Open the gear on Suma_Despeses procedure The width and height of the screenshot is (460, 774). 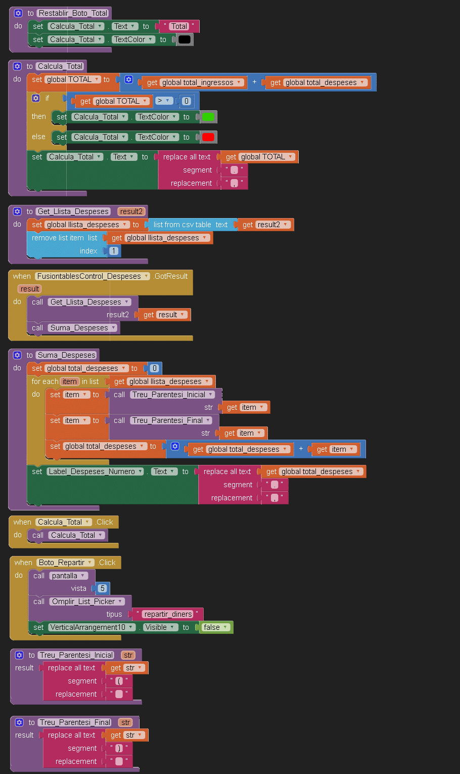(17, 355)
